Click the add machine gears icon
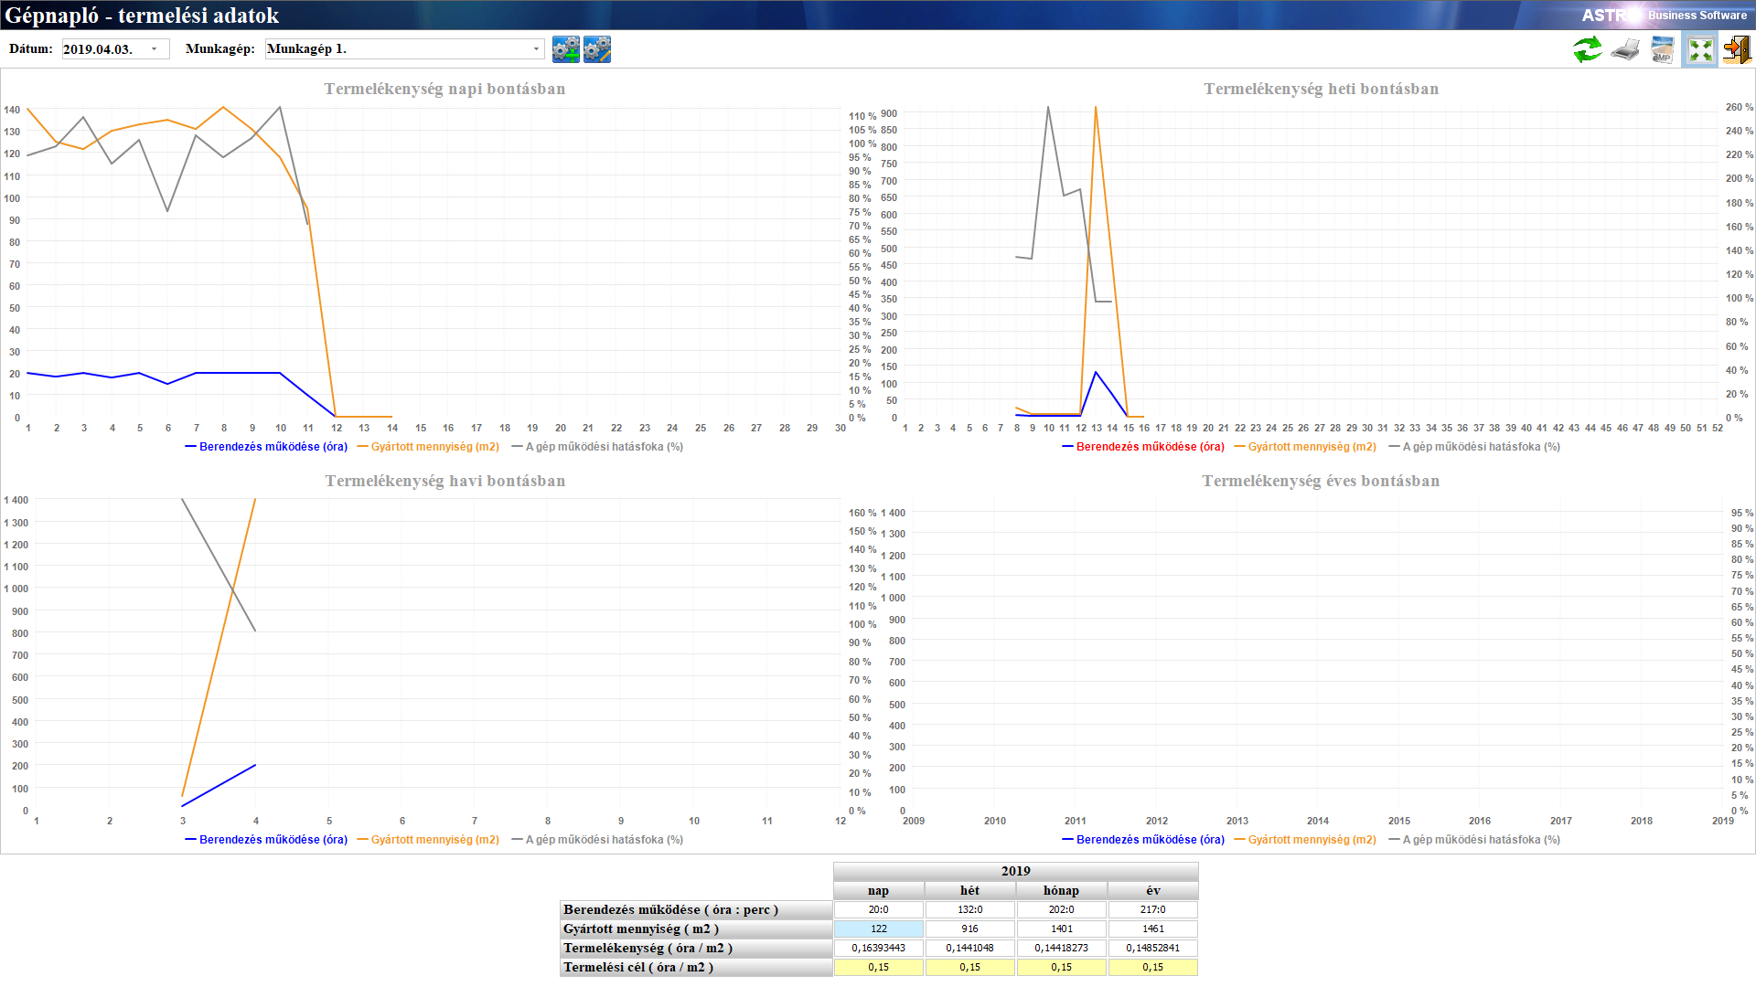 click(566, 49)
